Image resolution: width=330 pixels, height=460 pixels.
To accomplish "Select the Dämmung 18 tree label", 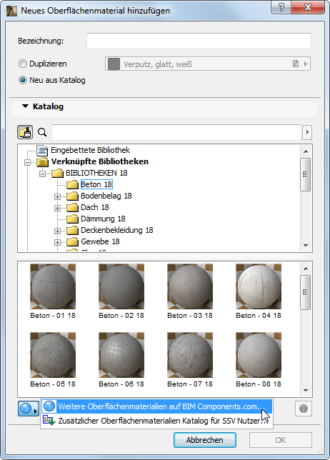I will tap(103, 219).
